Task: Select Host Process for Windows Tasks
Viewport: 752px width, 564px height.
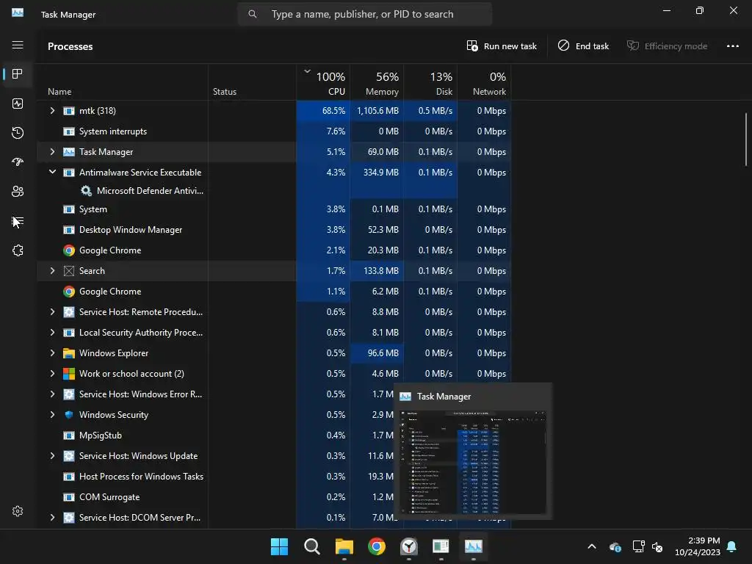Action: point(141,477)
